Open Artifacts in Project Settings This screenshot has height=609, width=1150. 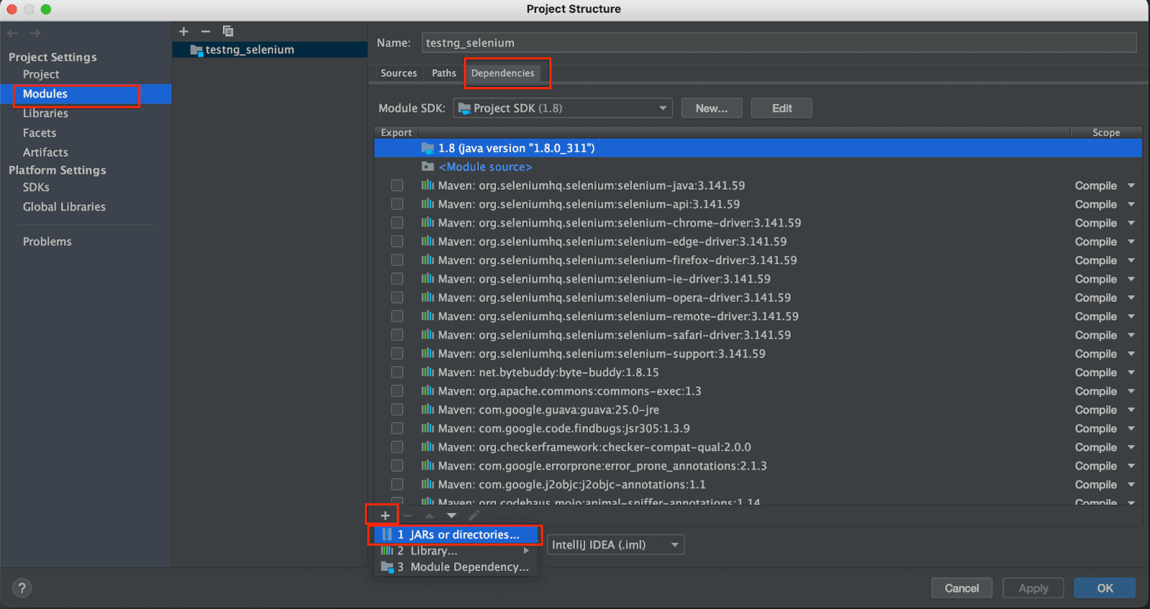click(x=45, y=152)
